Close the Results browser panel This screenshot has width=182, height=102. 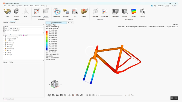(44, 24)
